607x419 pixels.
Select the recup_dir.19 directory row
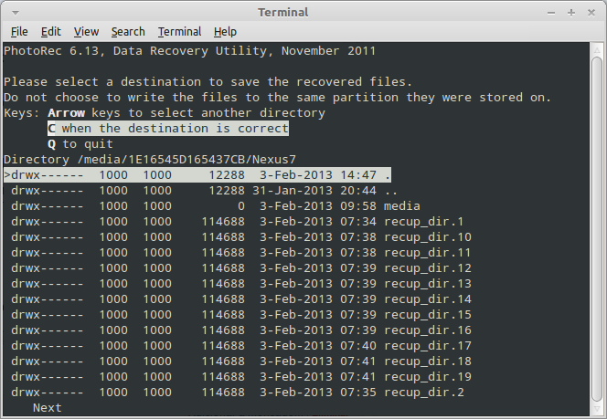(x=238, y=376)
